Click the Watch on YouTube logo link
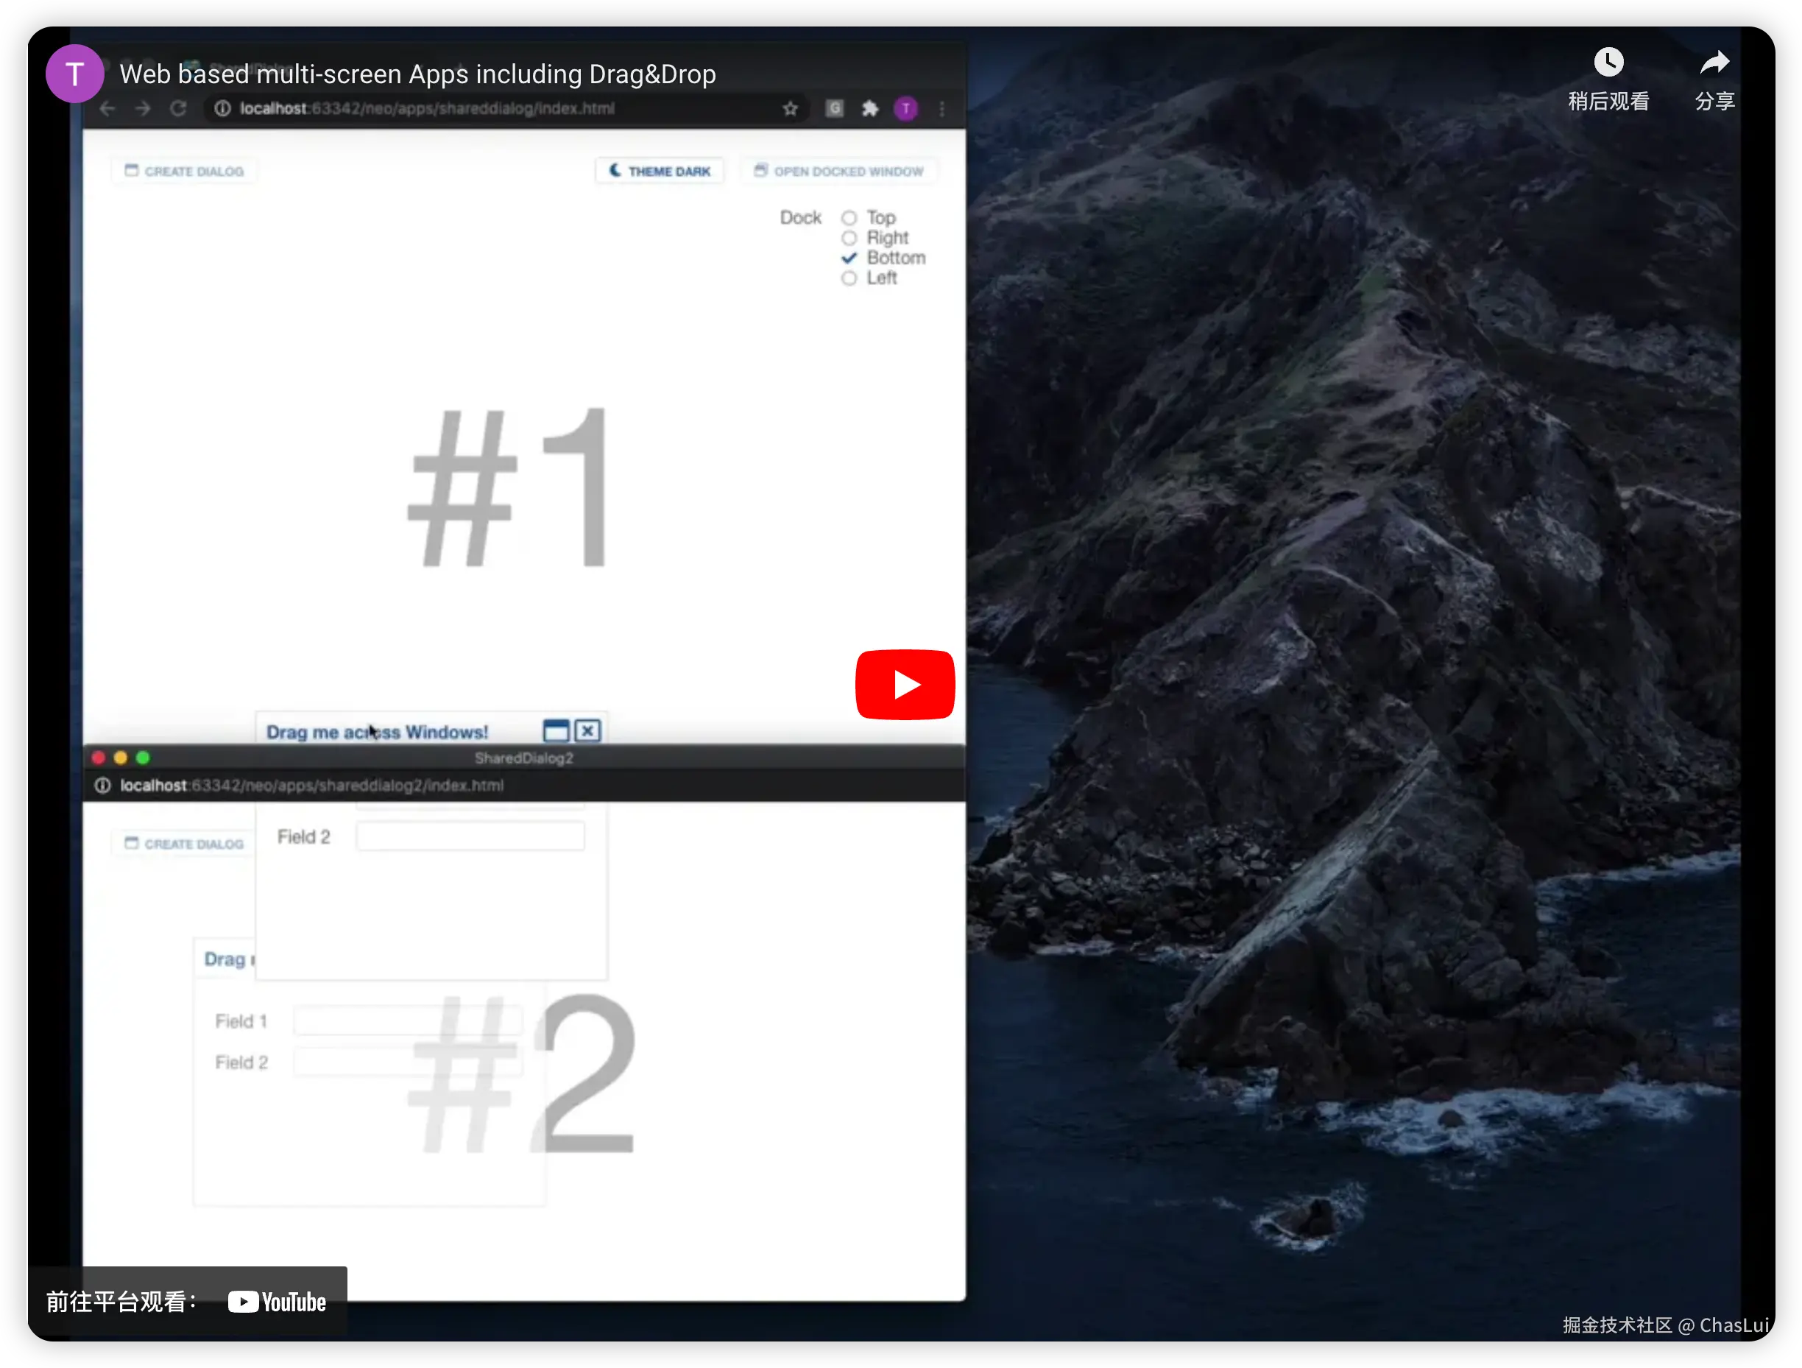The height and width of the screenshot is (1368, 1802). pos(276,1301)
